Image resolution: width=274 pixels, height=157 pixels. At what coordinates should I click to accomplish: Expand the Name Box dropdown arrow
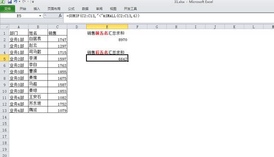click(x=40, y=16)
